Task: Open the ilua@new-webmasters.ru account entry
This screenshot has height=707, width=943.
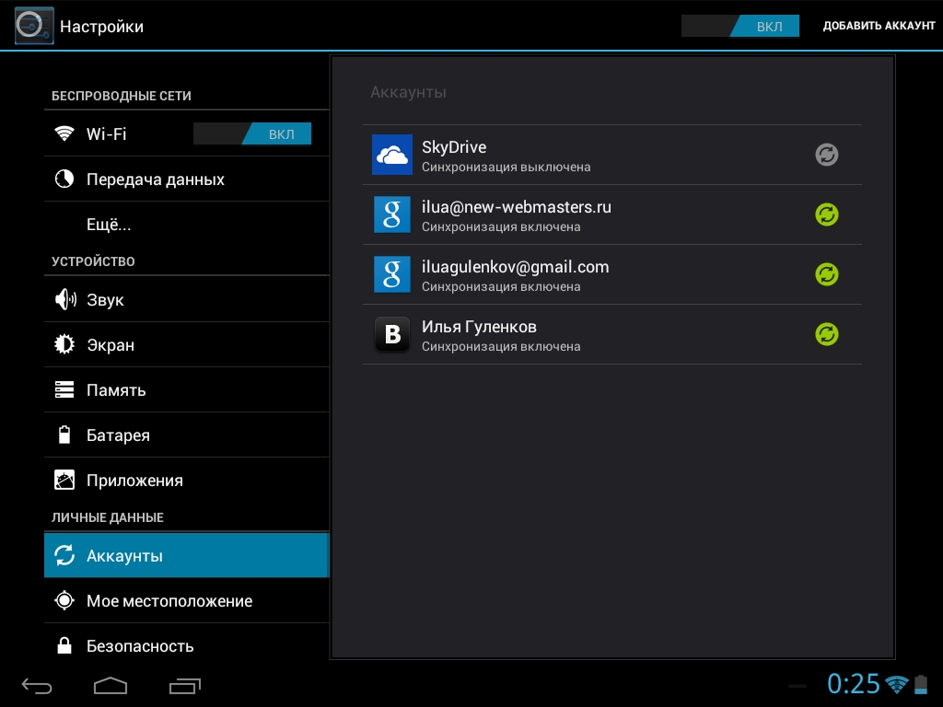Action: pyautogui.click(x=517, y=214)
